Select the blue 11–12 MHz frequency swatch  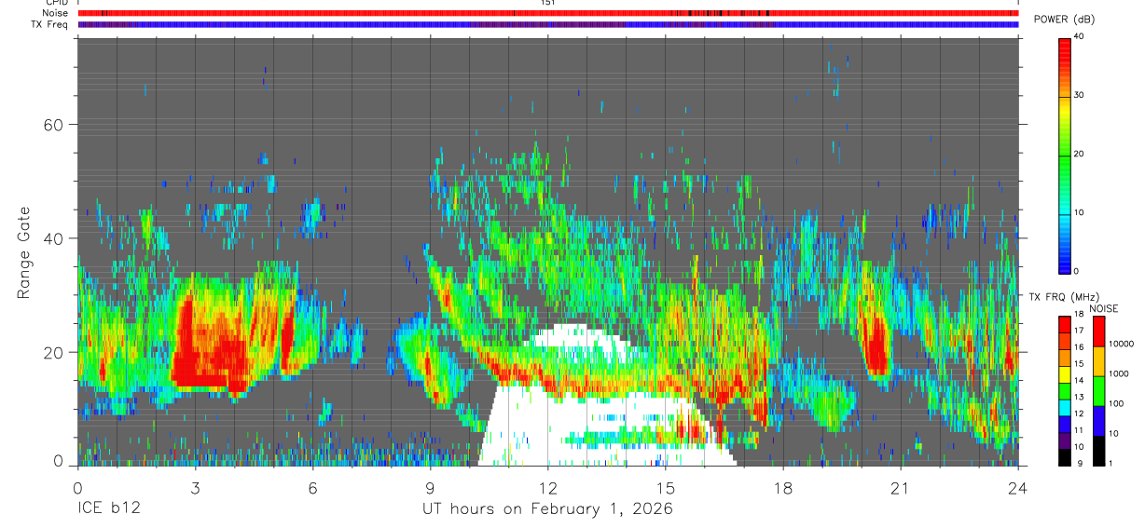pos(1065,424)
